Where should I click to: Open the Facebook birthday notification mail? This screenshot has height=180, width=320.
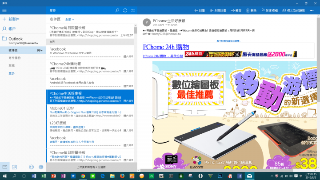90,141
